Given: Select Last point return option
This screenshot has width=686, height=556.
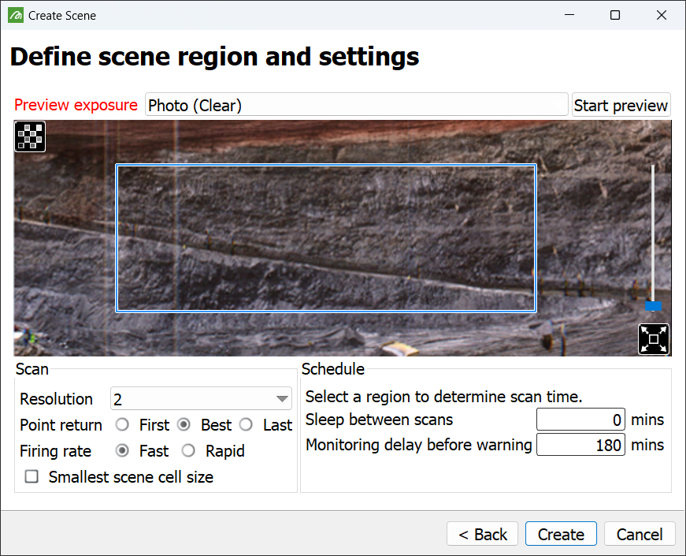Looking at the screenshot, I should point(246,424).
